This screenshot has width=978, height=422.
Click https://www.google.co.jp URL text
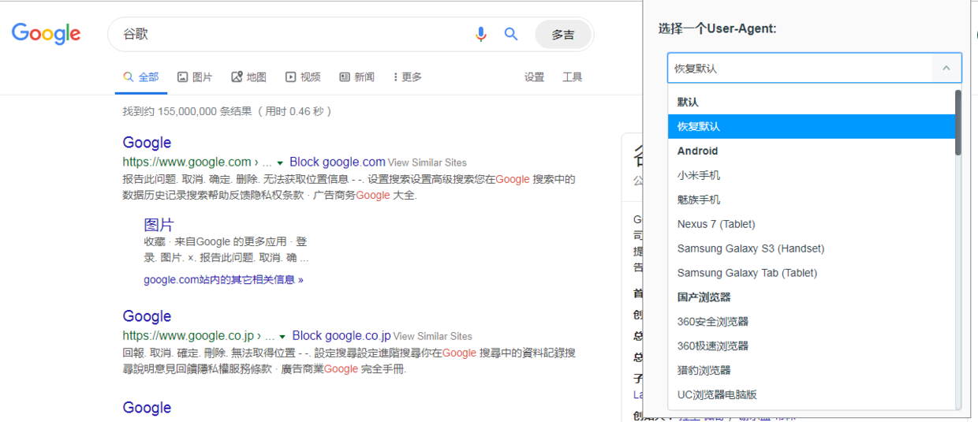[x=189, y=336]
